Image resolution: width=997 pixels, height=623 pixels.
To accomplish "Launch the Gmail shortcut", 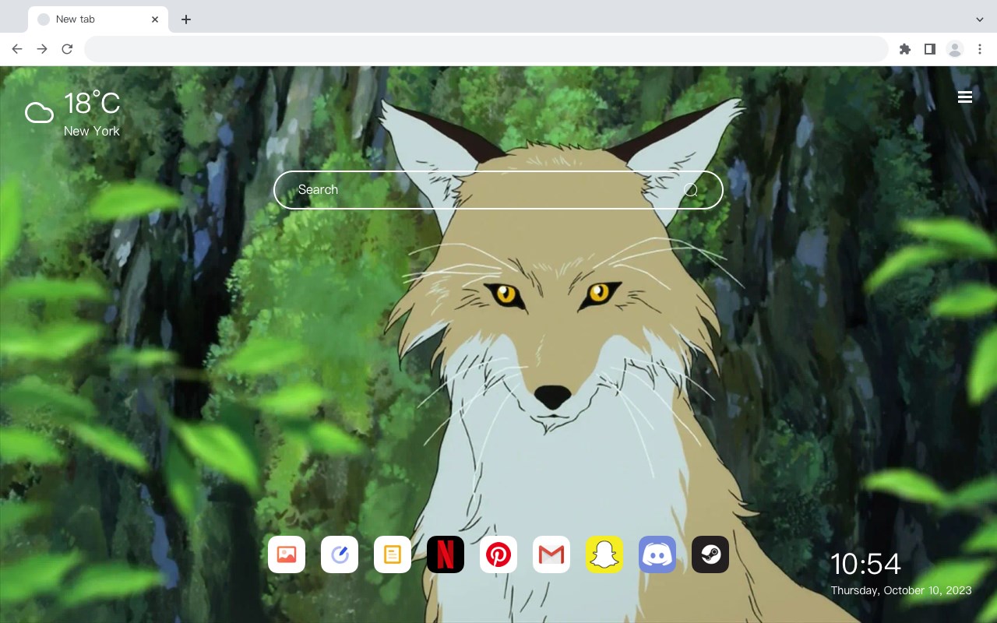I will click(551, 554).
